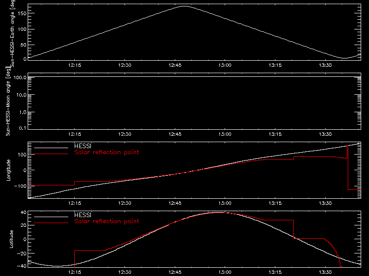Click the HESSI legend label in the Longitude plot
This screenshot has width=369, height=276.
(x=83, y=146)
